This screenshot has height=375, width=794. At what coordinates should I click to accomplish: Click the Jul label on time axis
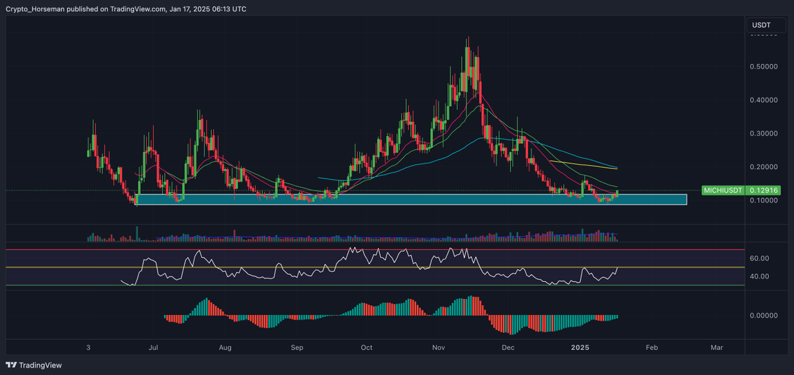pyautogui.click(x=154, y=347)
